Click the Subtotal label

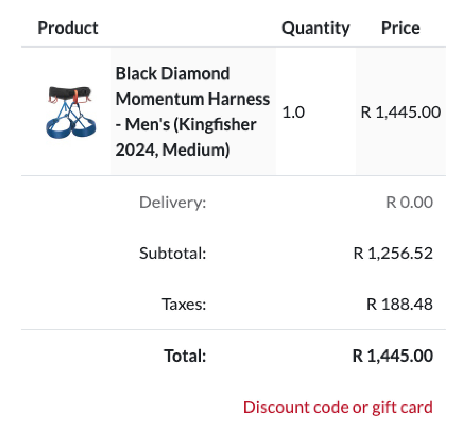click(x=173, y=253)
